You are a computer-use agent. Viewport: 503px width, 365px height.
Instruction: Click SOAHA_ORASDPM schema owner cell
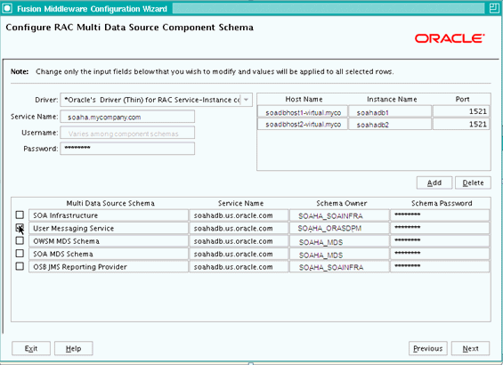click(339, 228)
